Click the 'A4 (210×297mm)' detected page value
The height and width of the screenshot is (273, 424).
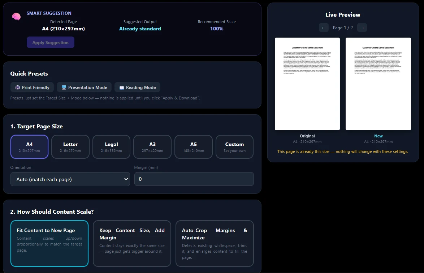(64, 29)
